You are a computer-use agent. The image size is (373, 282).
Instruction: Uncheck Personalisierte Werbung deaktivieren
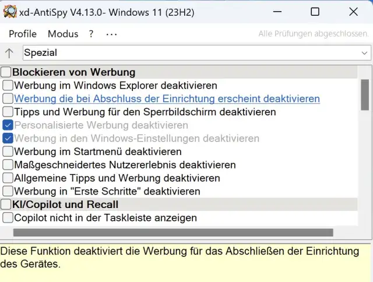pos(8,125)
